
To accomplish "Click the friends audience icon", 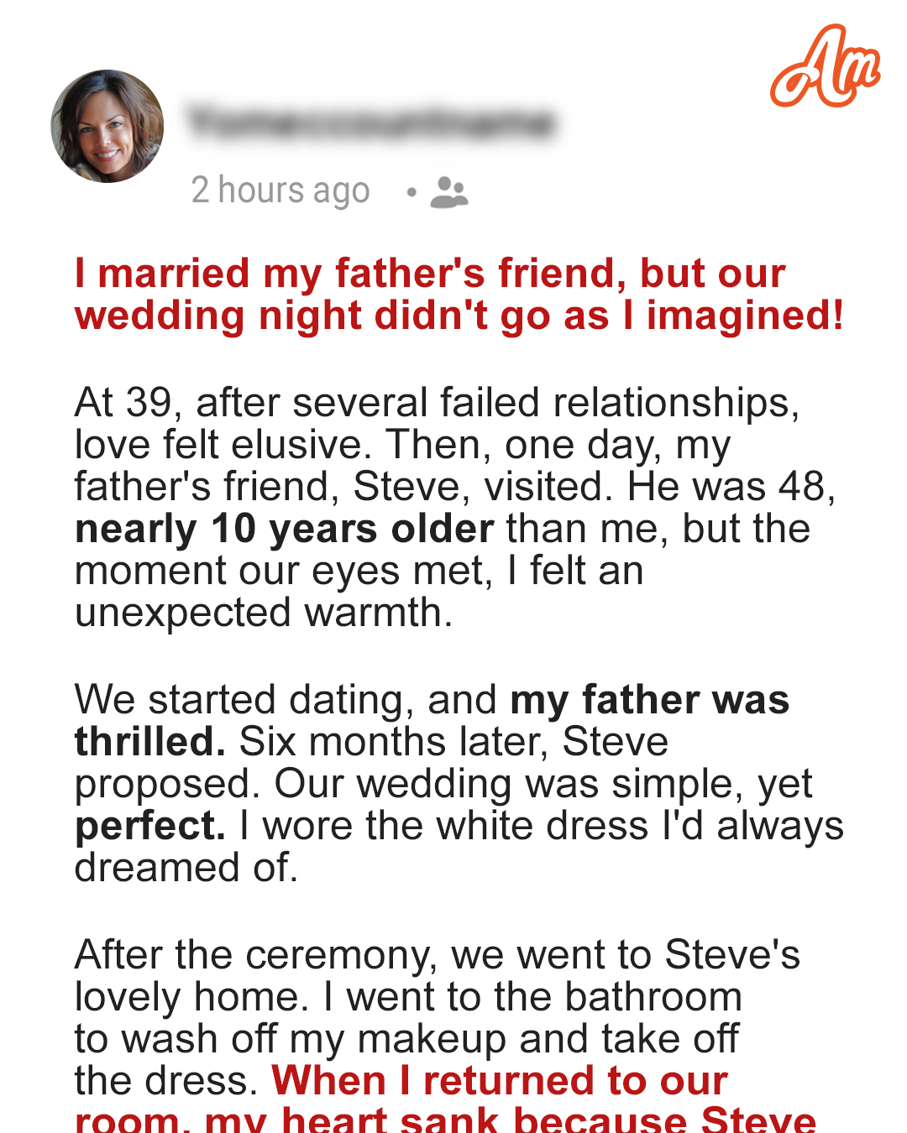I will coord(449,192).
